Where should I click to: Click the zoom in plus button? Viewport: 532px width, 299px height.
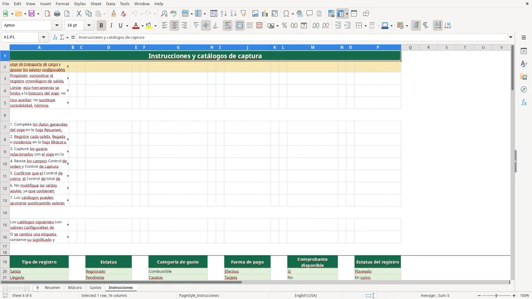514,295
